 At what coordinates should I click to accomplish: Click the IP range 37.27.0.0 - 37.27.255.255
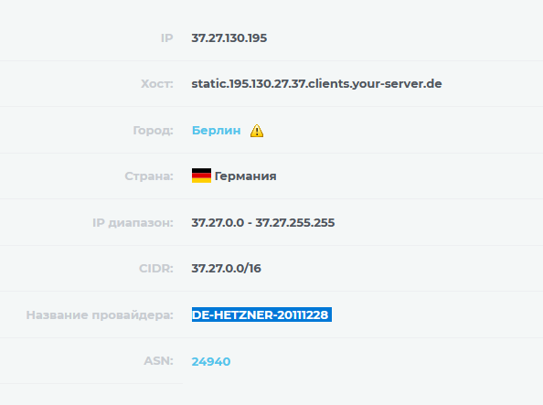click(263, 222)
